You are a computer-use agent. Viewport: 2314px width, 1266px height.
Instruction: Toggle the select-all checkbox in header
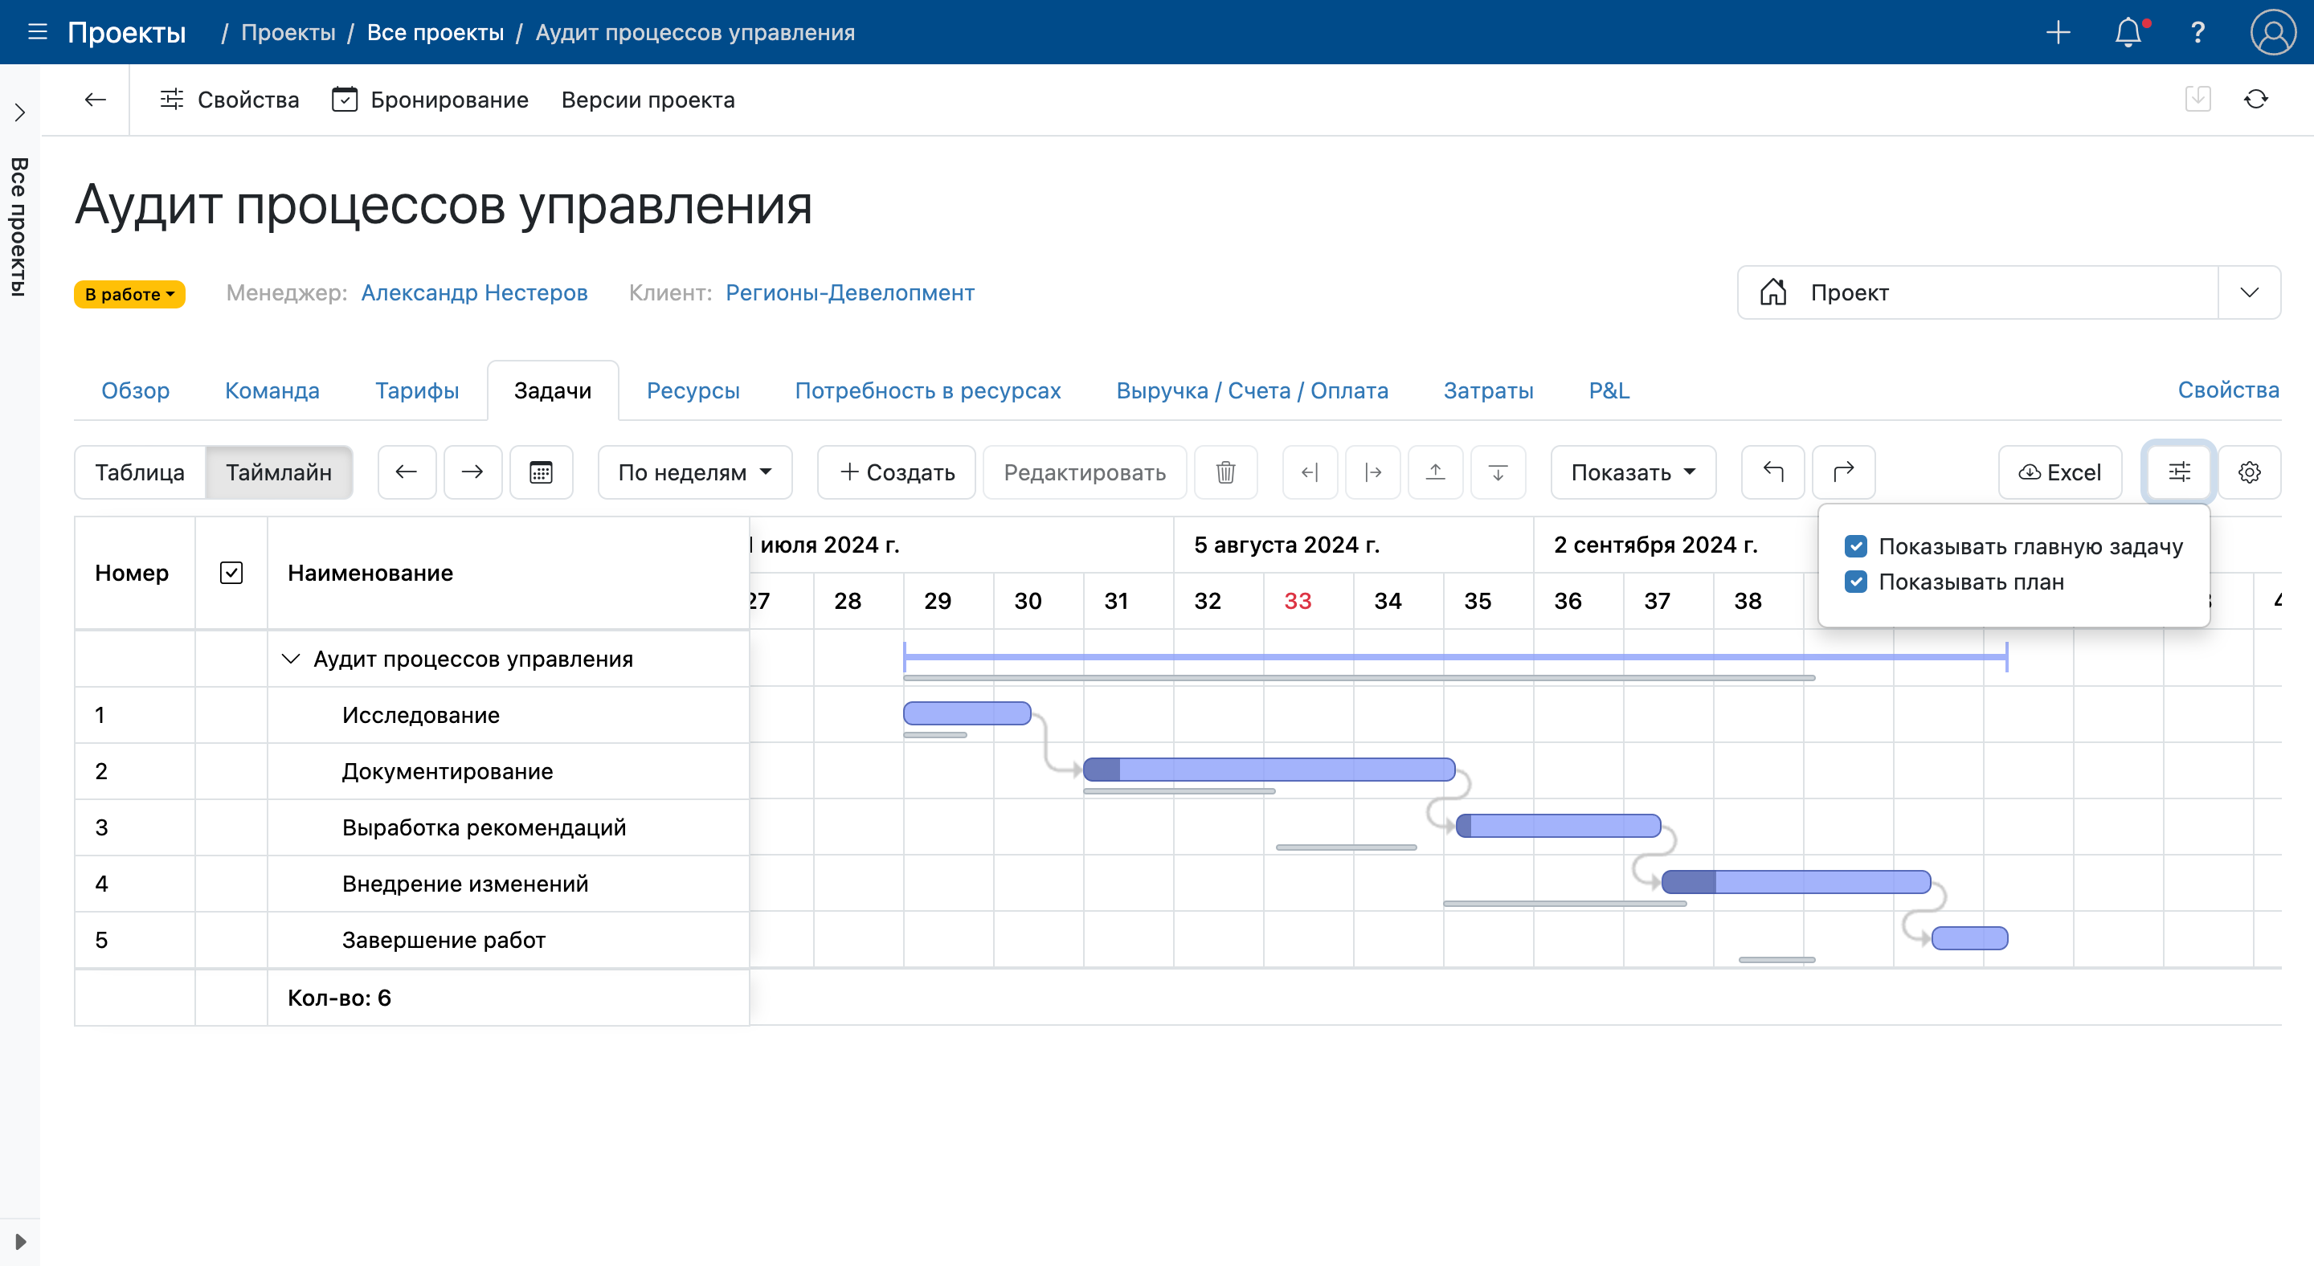pyautogui.click(x=231, y=573)
